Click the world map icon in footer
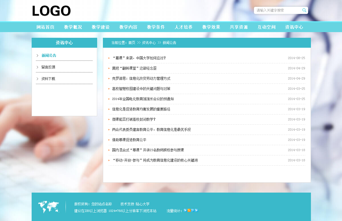Image resolution: width=342 pixels, height=221 pixels. [x=49, y=207]
